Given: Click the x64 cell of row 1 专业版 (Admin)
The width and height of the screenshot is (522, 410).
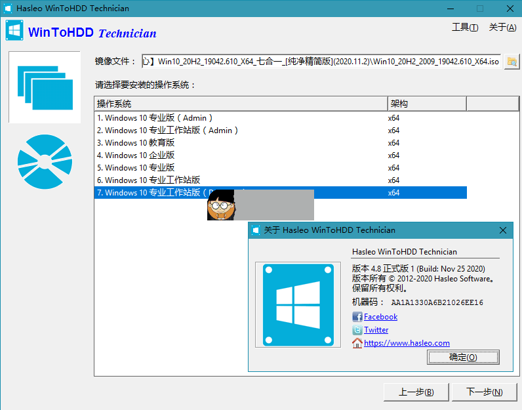Looking at the screenshot, I should click(393, 118).
